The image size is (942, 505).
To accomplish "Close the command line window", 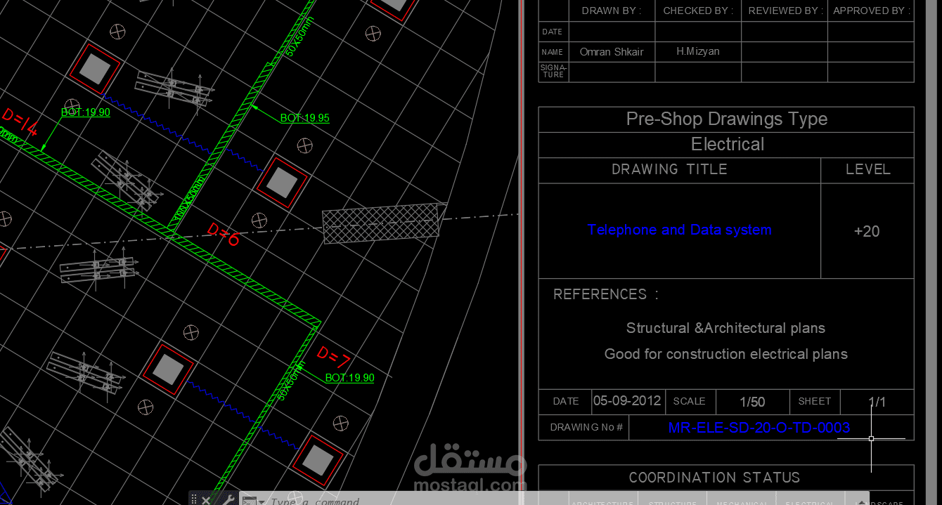I will [206, 500].
